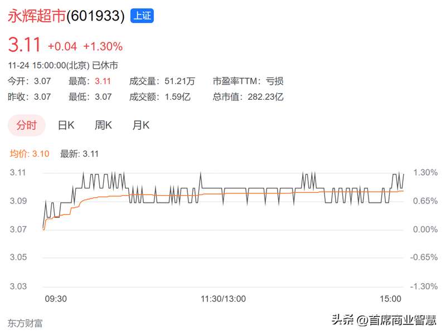Click the percent change +1.30%

103,46
